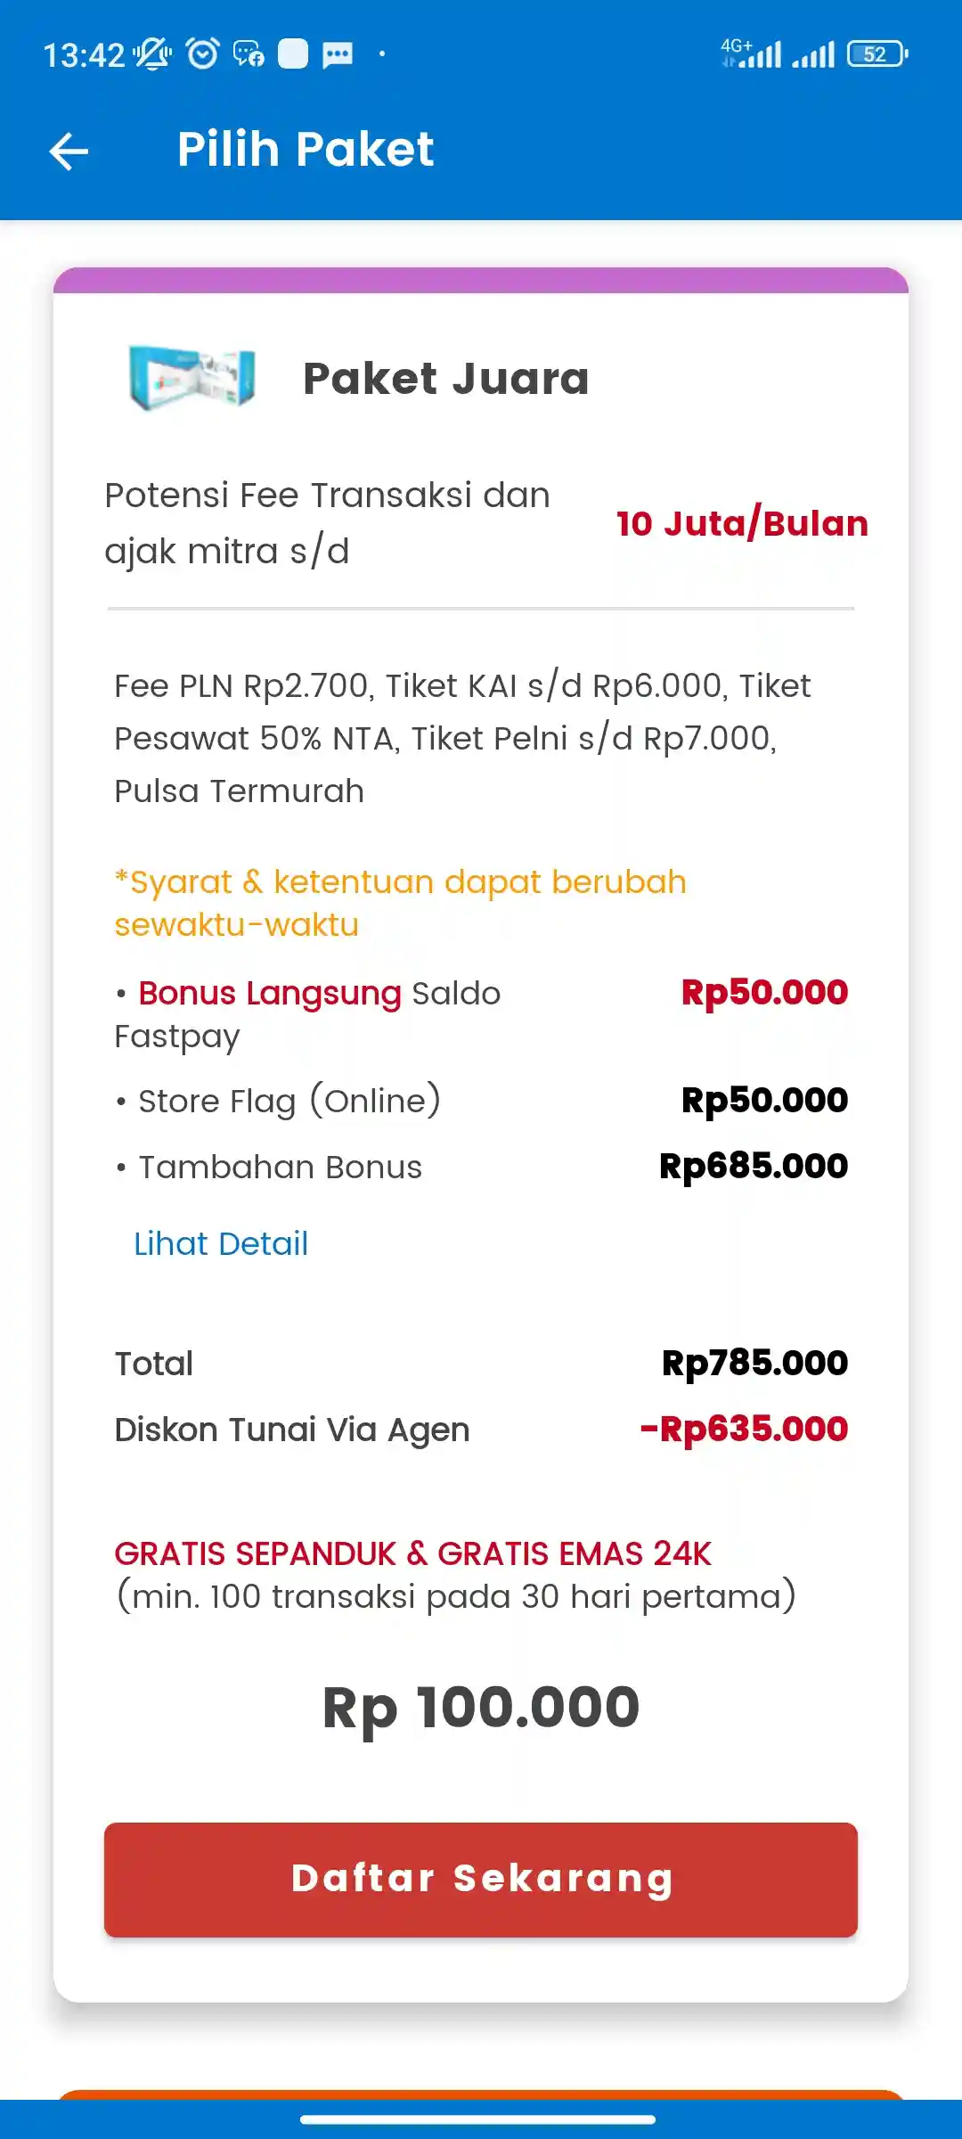Tap the SMS bubble icon in status bar

pos(337,55)
